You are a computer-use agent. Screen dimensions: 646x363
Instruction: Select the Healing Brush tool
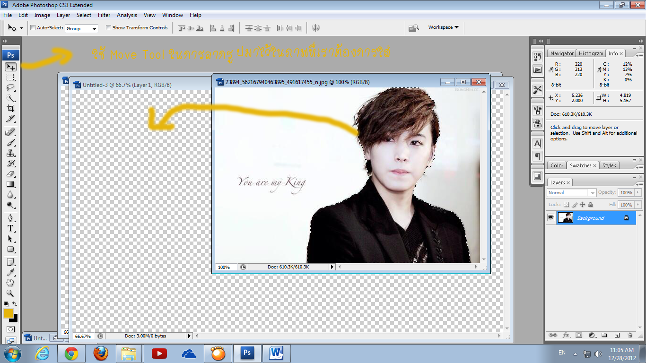point(10,132)
